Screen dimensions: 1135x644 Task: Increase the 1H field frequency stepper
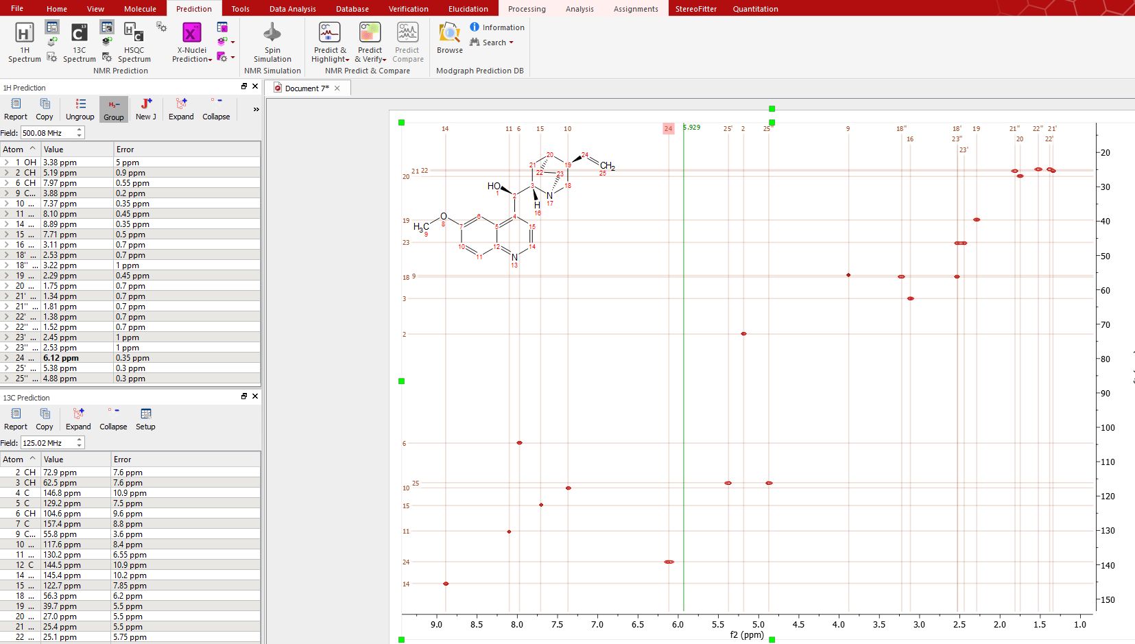(x=80, y=130)
